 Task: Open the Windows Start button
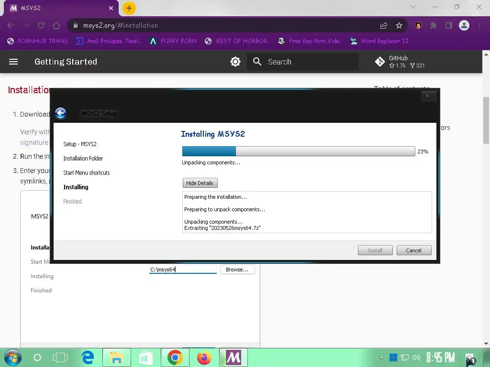13,357
